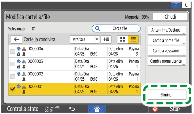Click the user icon on DOC0004
The height and width of the screenshot is (114, 194).
pyautogui.click(x=24, y=54)
